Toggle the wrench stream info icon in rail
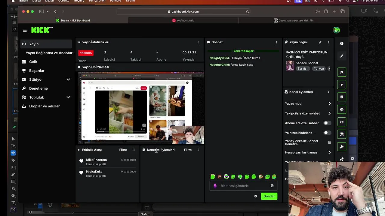The width and height of the screenshot is (385, 216). point(342,147)
